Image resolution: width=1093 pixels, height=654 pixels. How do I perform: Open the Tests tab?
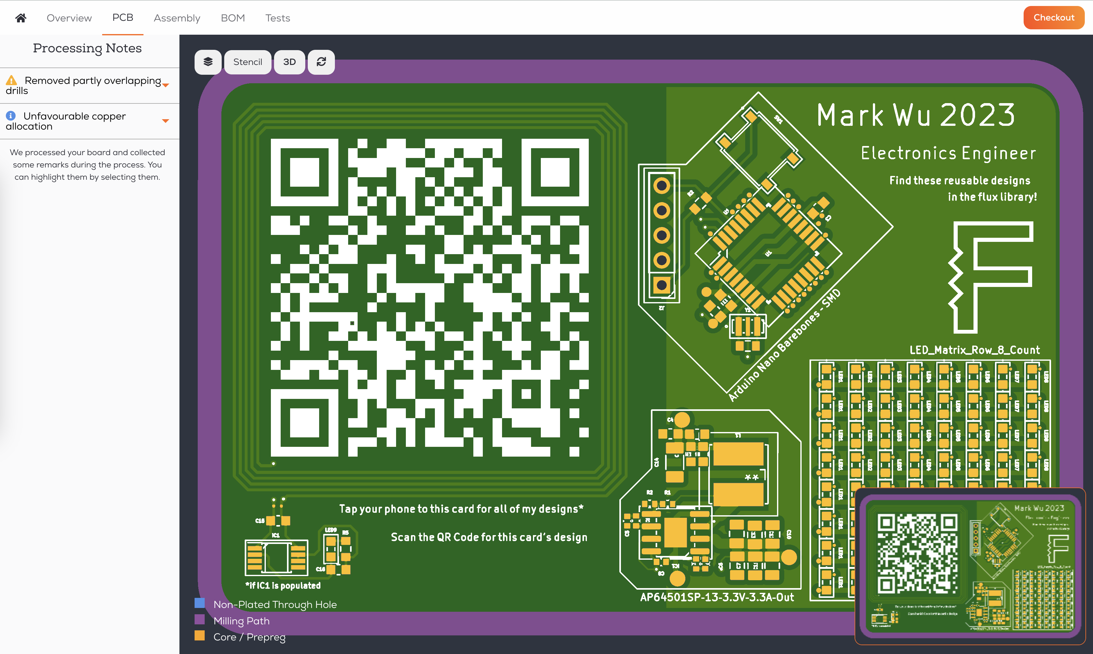point(278,18)
